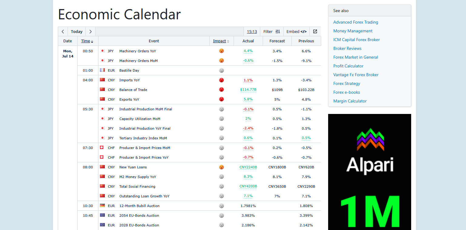
Task: Click the forecast value CNY1800B
Action: [x=277, y=167]
